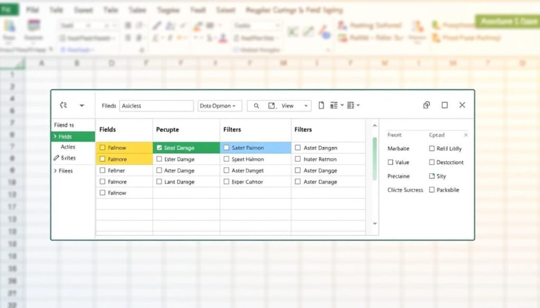Click Filters header above Astet Dangen

[x=303, y=130]
